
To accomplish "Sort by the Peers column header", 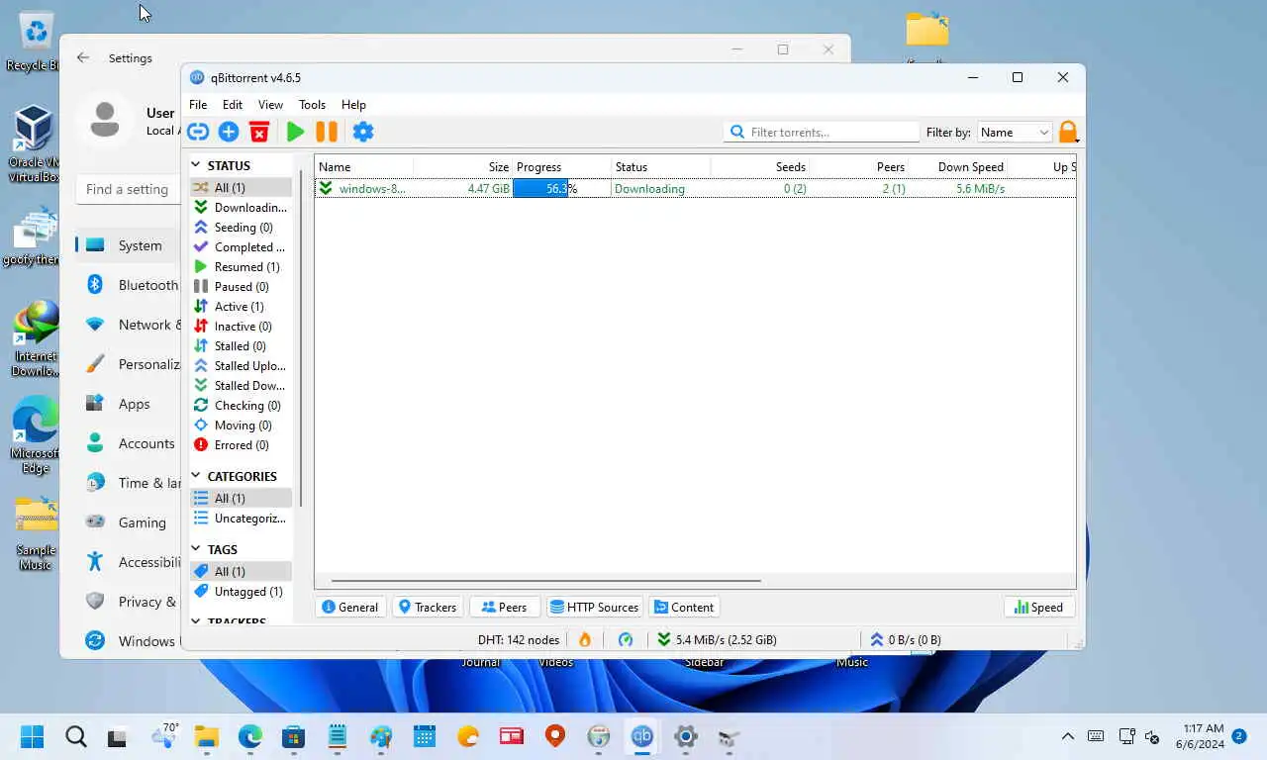I will pyautogui.click(x=858, y=166).
